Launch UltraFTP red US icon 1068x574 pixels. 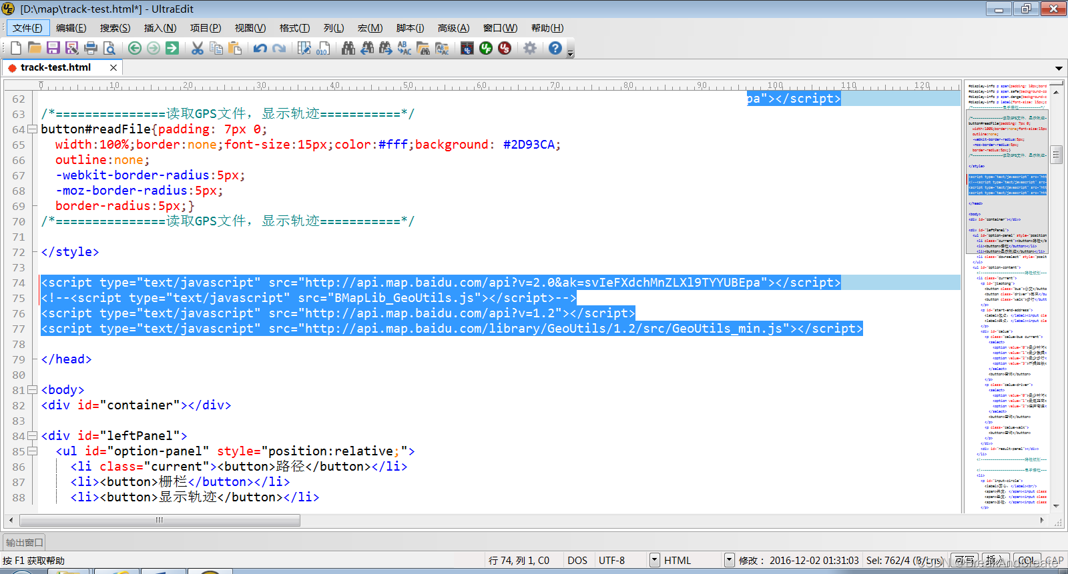point(505,48)
